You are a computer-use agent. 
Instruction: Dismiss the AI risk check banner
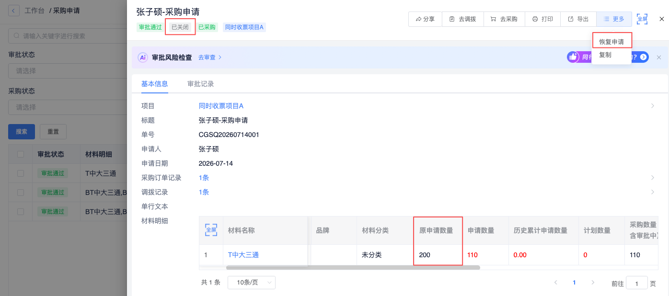(659, 57)
